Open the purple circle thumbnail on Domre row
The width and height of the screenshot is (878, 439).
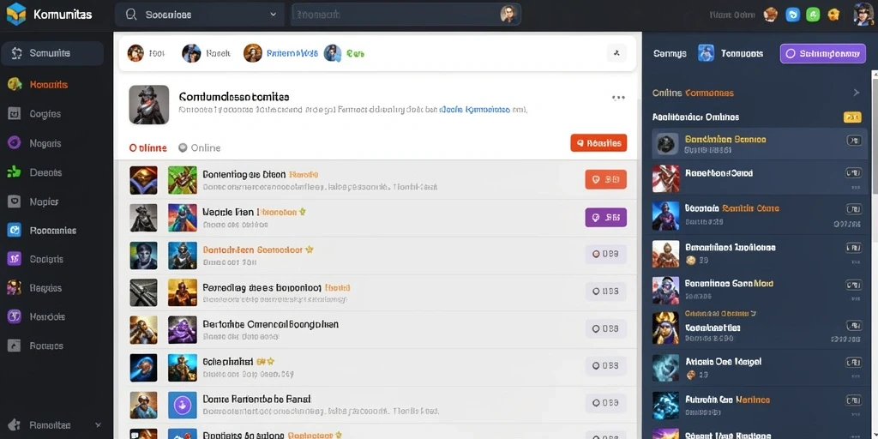183,406
